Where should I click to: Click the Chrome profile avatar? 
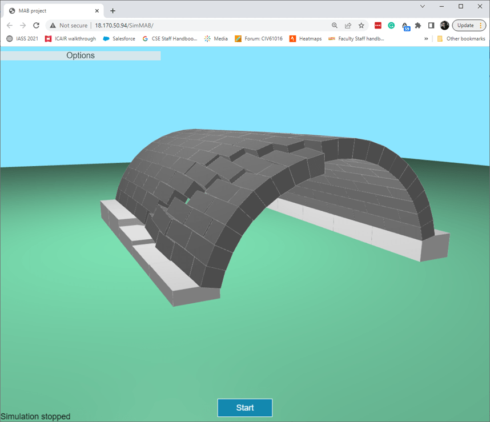(x=444, y=26)
